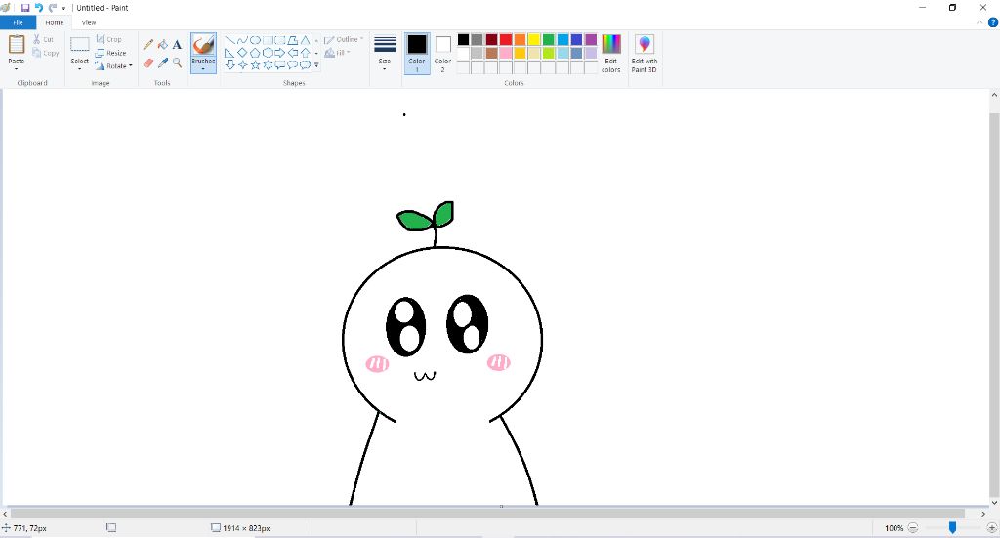The image size is (1000, 538).
Task: Open the Paste dropdown arrow
Action: click(16, 68)
